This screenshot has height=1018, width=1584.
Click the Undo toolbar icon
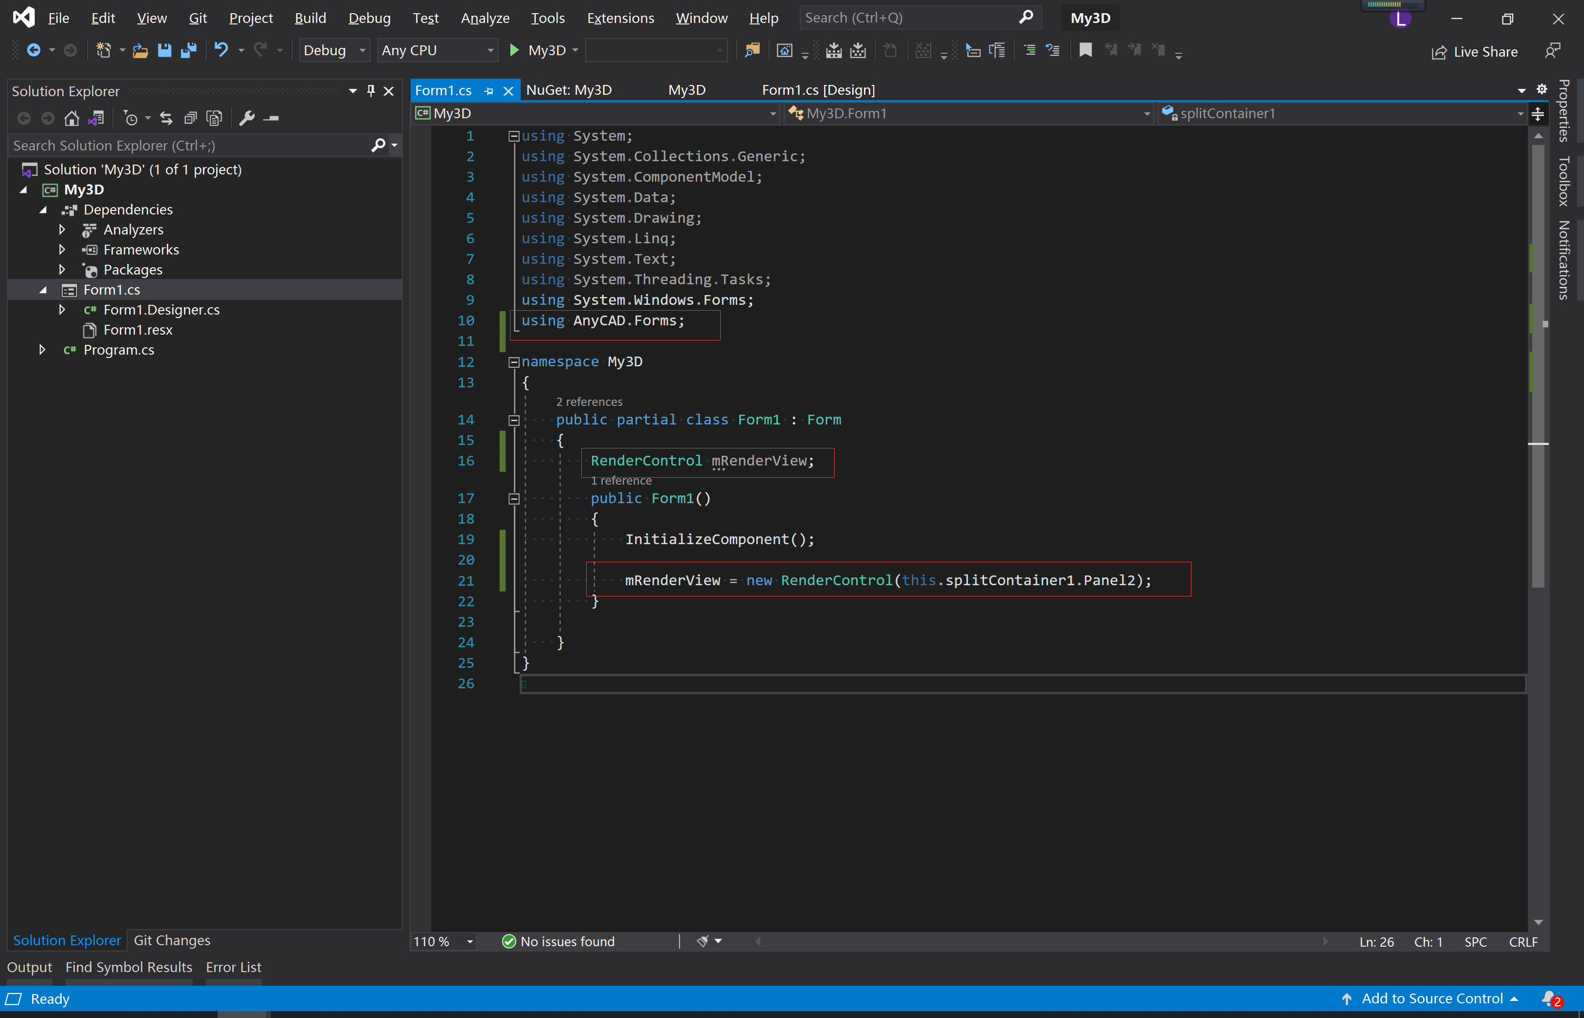pyautogui.click(x=221, y=50)
